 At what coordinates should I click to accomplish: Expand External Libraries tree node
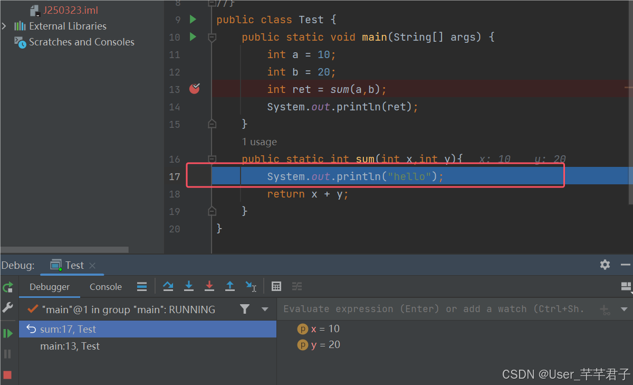coord(5,26)
